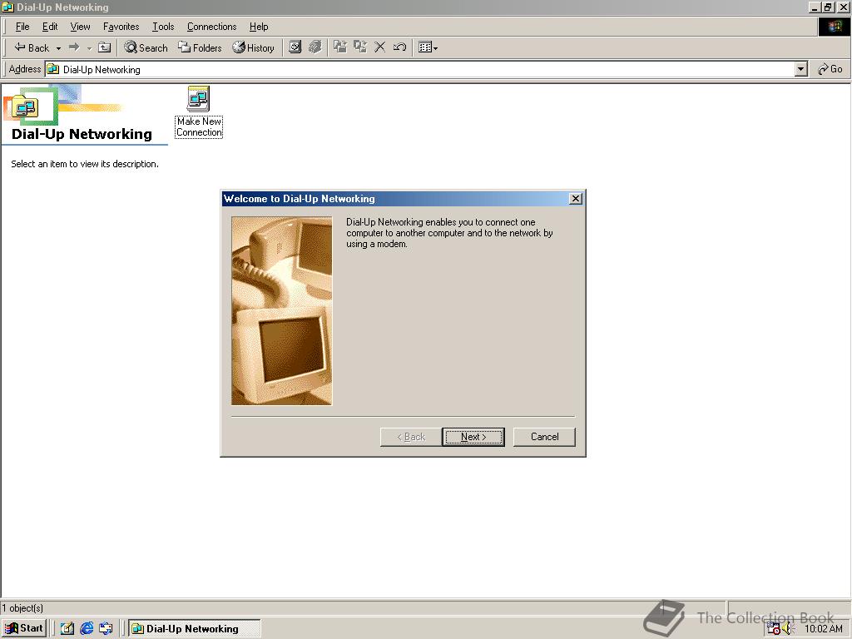Click the Back arrow toolbar button
The height and width of the screenshot is (639, 852).
[x=31, y=47]
